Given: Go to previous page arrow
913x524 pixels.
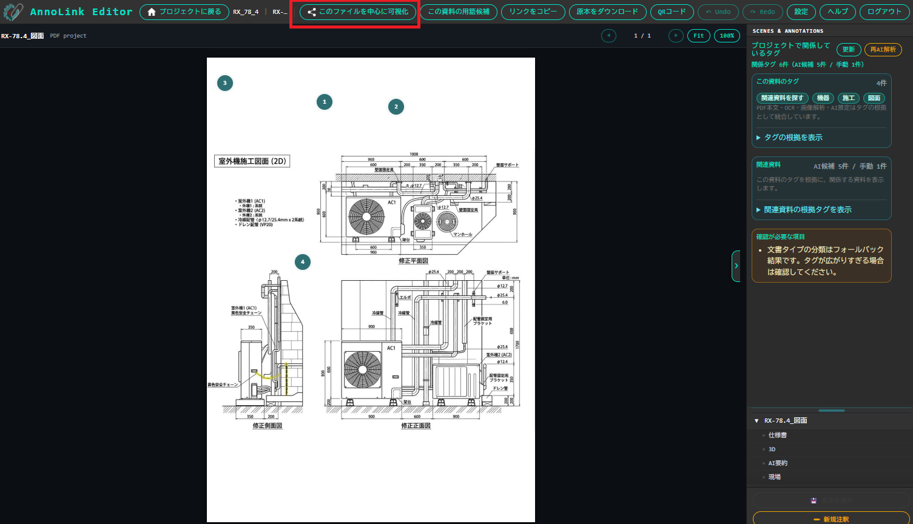Looking at the screenshot, I should 608,36.
